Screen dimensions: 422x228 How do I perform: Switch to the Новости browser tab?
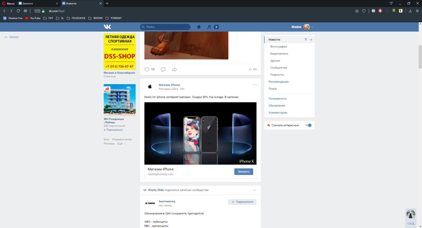82,3
